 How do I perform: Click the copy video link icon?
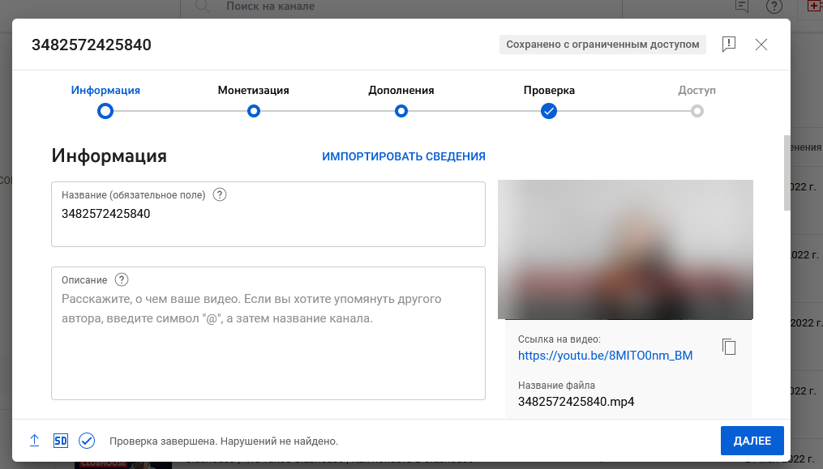click(728, 346)
